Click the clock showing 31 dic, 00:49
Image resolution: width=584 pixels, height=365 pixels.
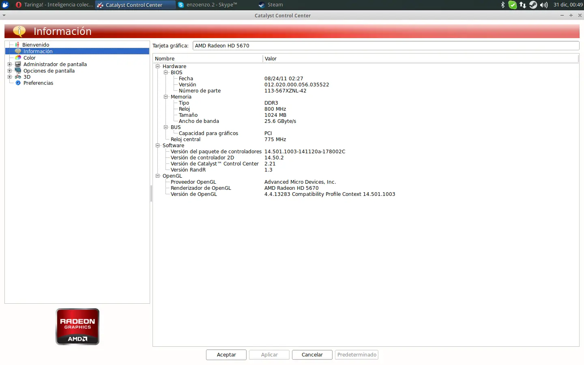pyautogui.click(x=568, y=5)
